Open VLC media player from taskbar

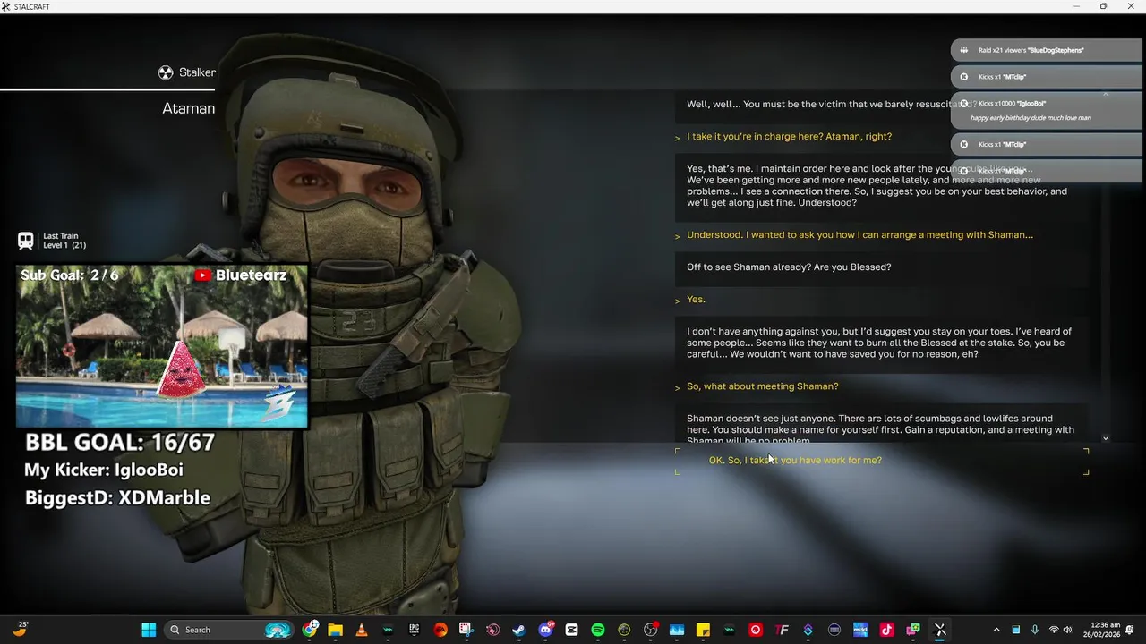[x=361, y=630]
